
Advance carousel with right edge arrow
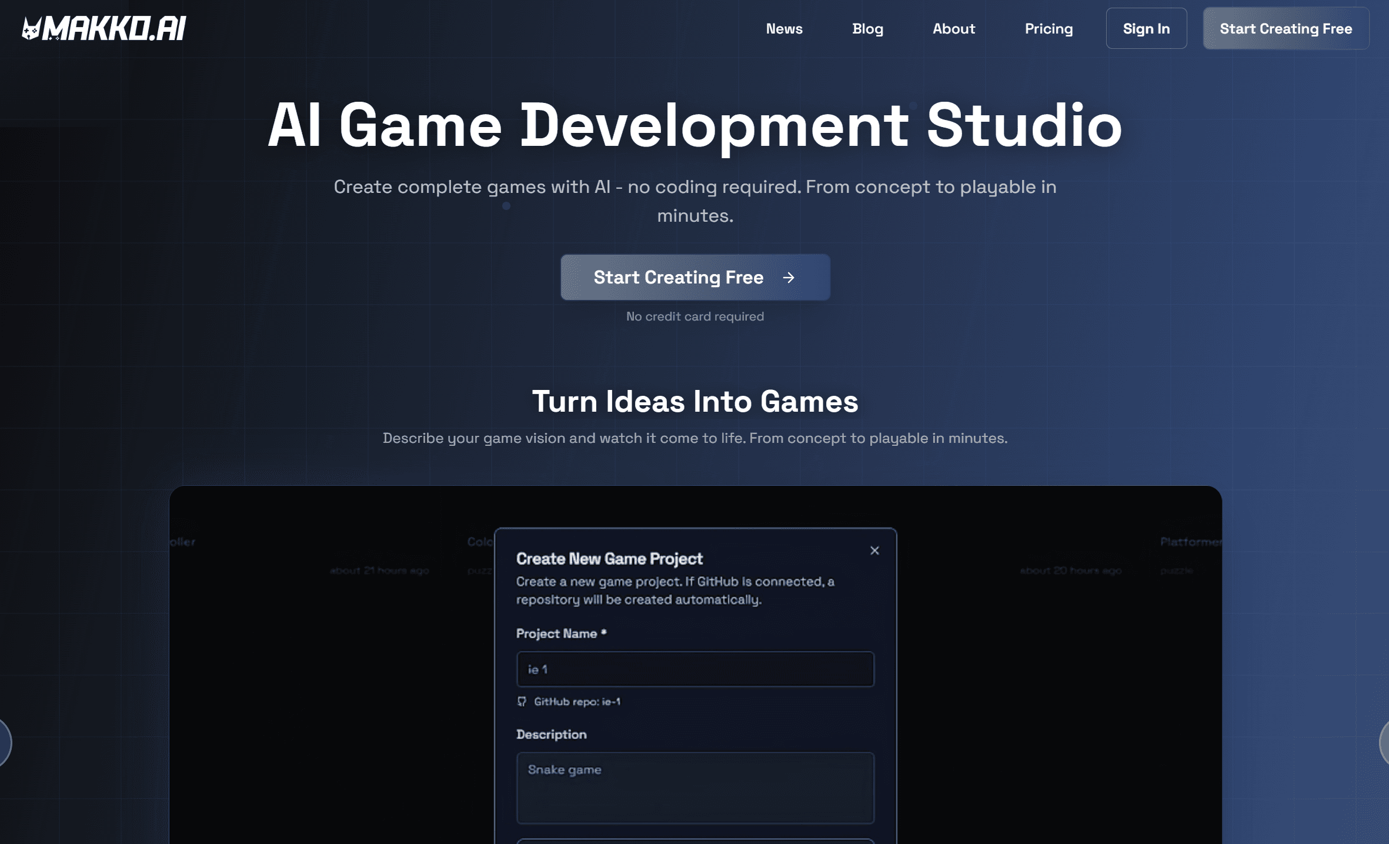click(1384, 742)
